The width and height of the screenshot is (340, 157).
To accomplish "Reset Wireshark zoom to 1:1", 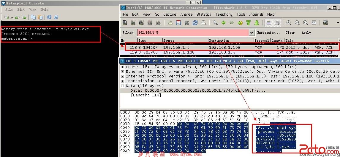I will pyautogui.click(x=306, y=23).
